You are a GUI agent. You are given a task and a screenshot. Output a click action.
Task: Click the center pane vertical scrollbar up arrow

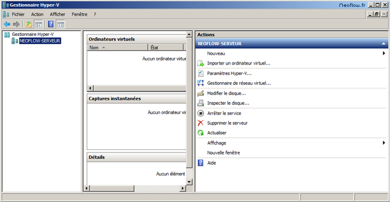(189, 34)
